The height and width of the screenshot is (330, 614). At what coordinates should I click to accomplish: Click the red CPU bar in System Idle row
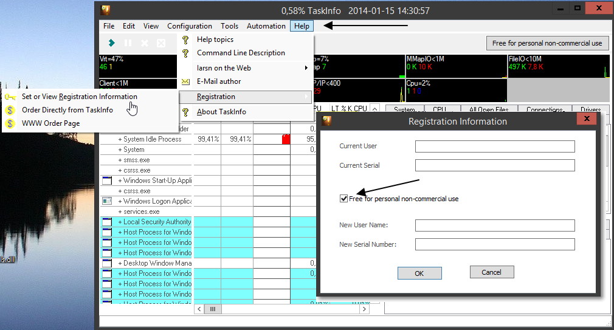click(x=286, y=139)
